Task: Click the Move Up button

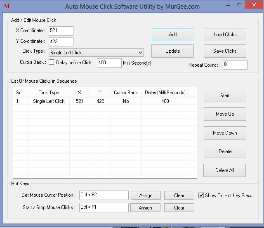Action: pyautogui.click(x=225, y=114)
